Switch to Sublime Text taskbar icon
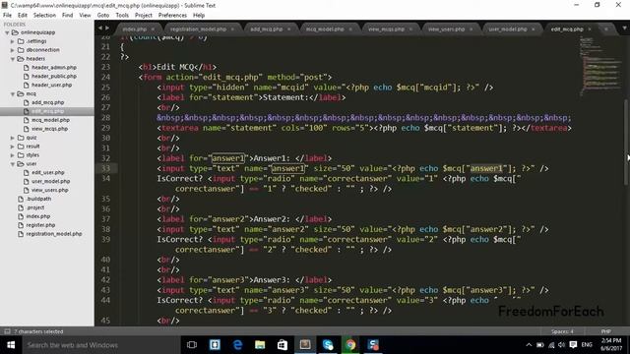 pyautogui.click(x=305, y=345)
